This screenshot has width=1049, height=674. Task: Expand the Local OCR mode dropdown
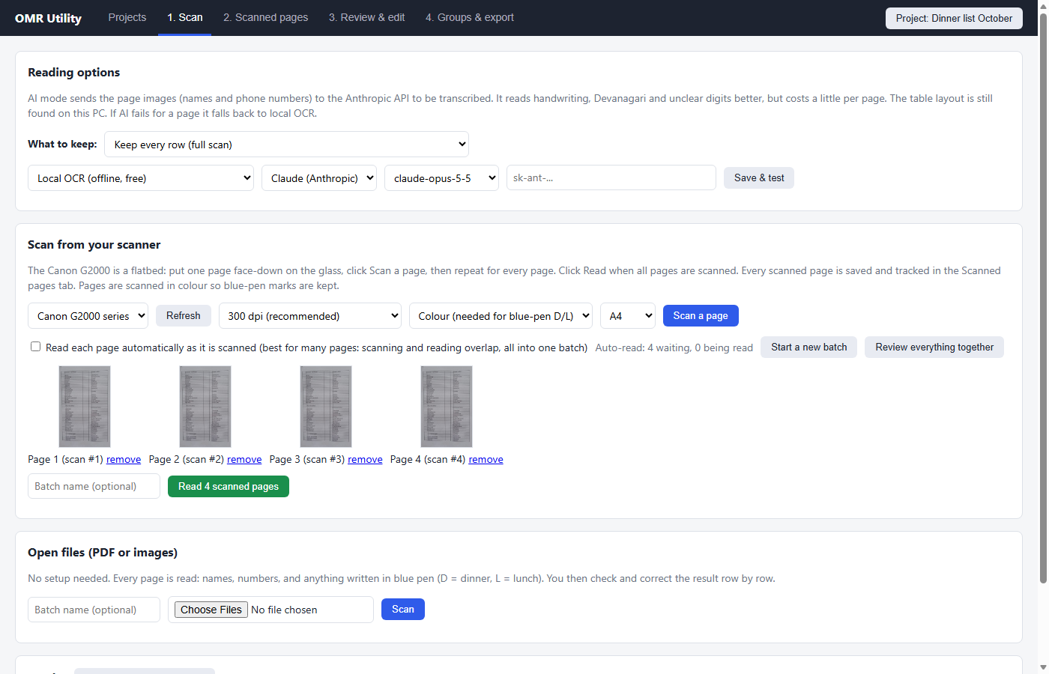(141, 178)
